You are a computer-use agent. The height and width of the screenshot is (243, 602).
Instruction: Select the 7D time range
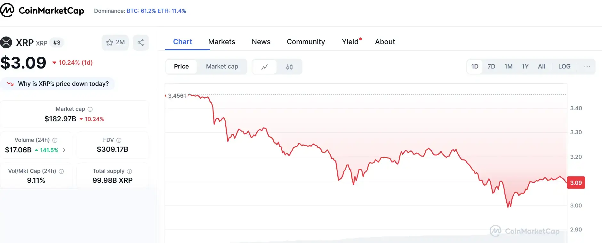tap(491, 66)
